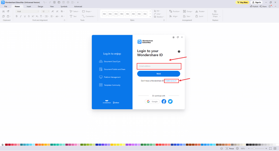
Task: Select the Format Painter icon
Action: click(8, 11)
